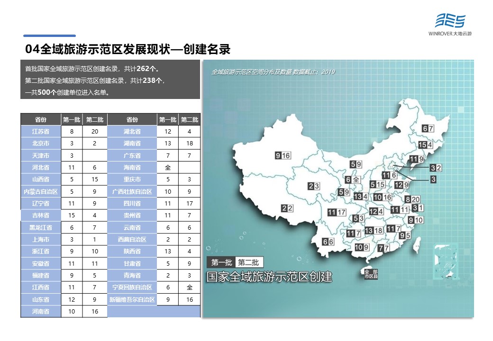
Task: Click the 6 7 marker on Heilongjiang
Action: 428,128
